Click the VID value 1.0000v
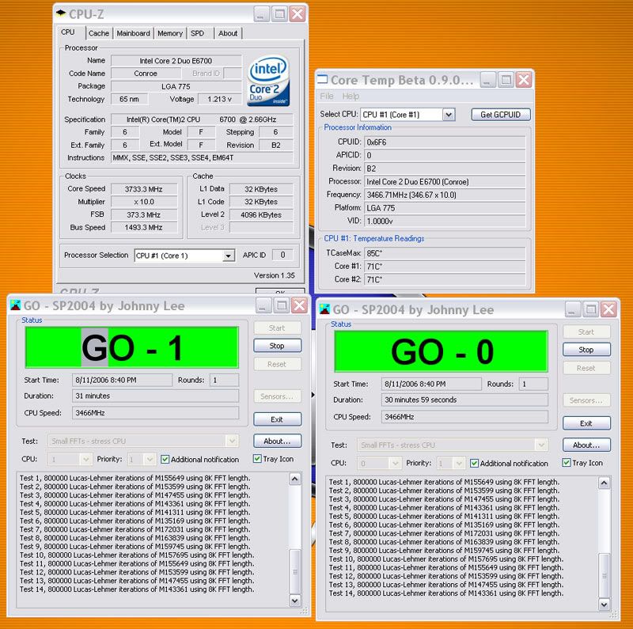This screenshot has height=629, width=633. pos(445,222)
